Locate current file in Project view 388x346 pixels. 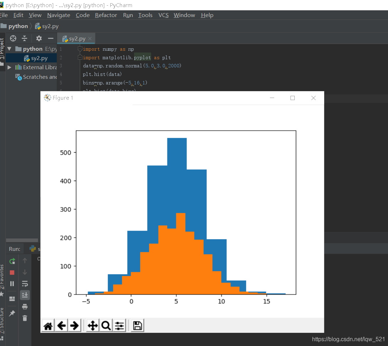(x=13, y=38)
